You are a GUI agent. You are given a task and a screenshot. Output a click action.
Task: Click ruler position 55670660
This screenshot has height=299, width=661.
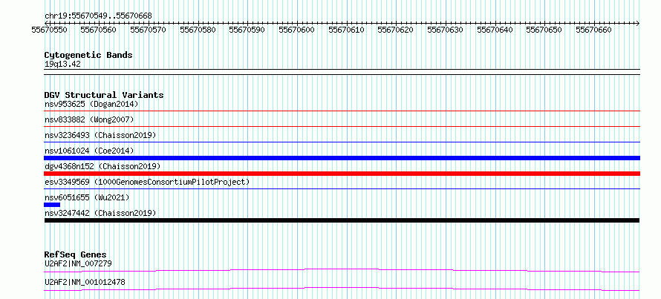[x=593, y=30]
